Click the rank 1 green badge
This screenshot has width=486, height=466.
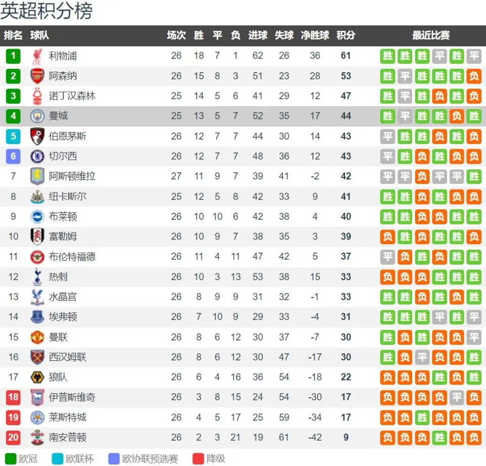pyautogui.click(x=13, y=56)
